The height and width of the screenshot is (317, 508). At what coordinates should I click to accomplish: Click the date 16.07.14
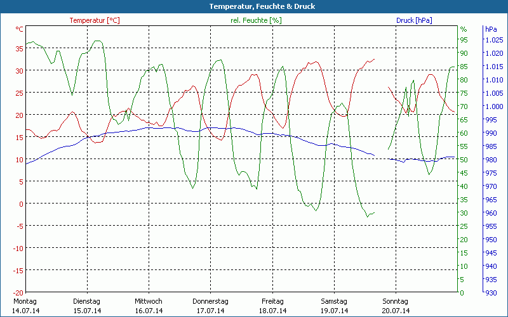coord(149,311)
